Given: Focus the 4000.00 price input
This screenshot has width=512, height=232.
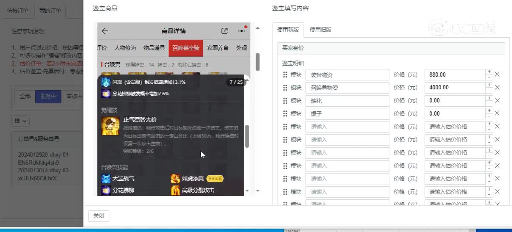Looking at the screenshot, I should (455, 88).
